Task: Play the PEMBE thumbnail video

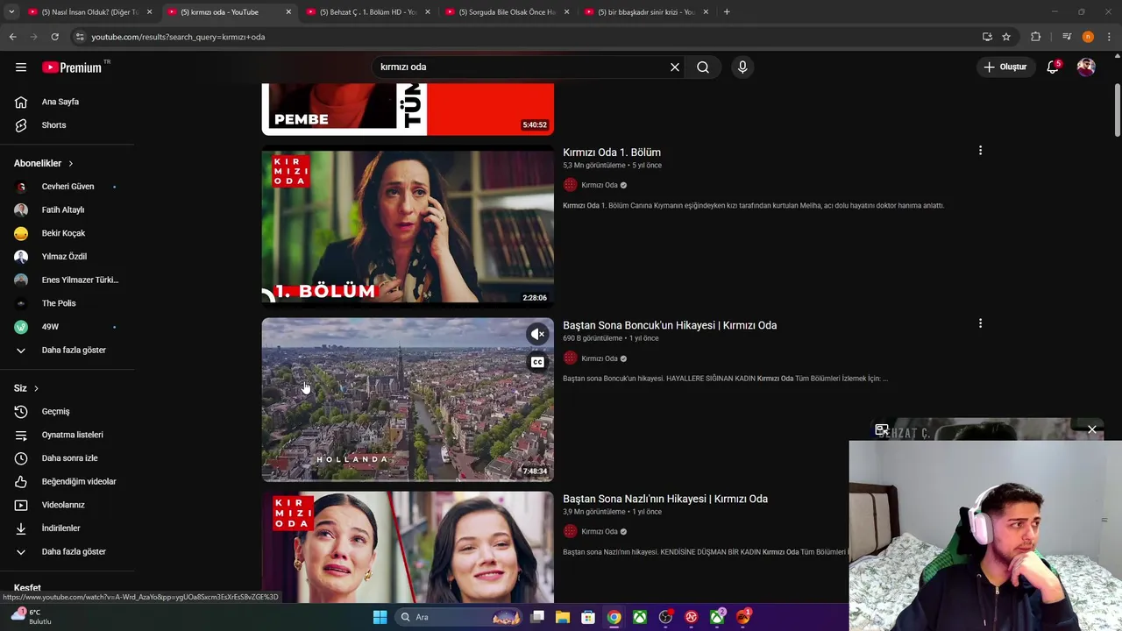Action: point(408,110)
